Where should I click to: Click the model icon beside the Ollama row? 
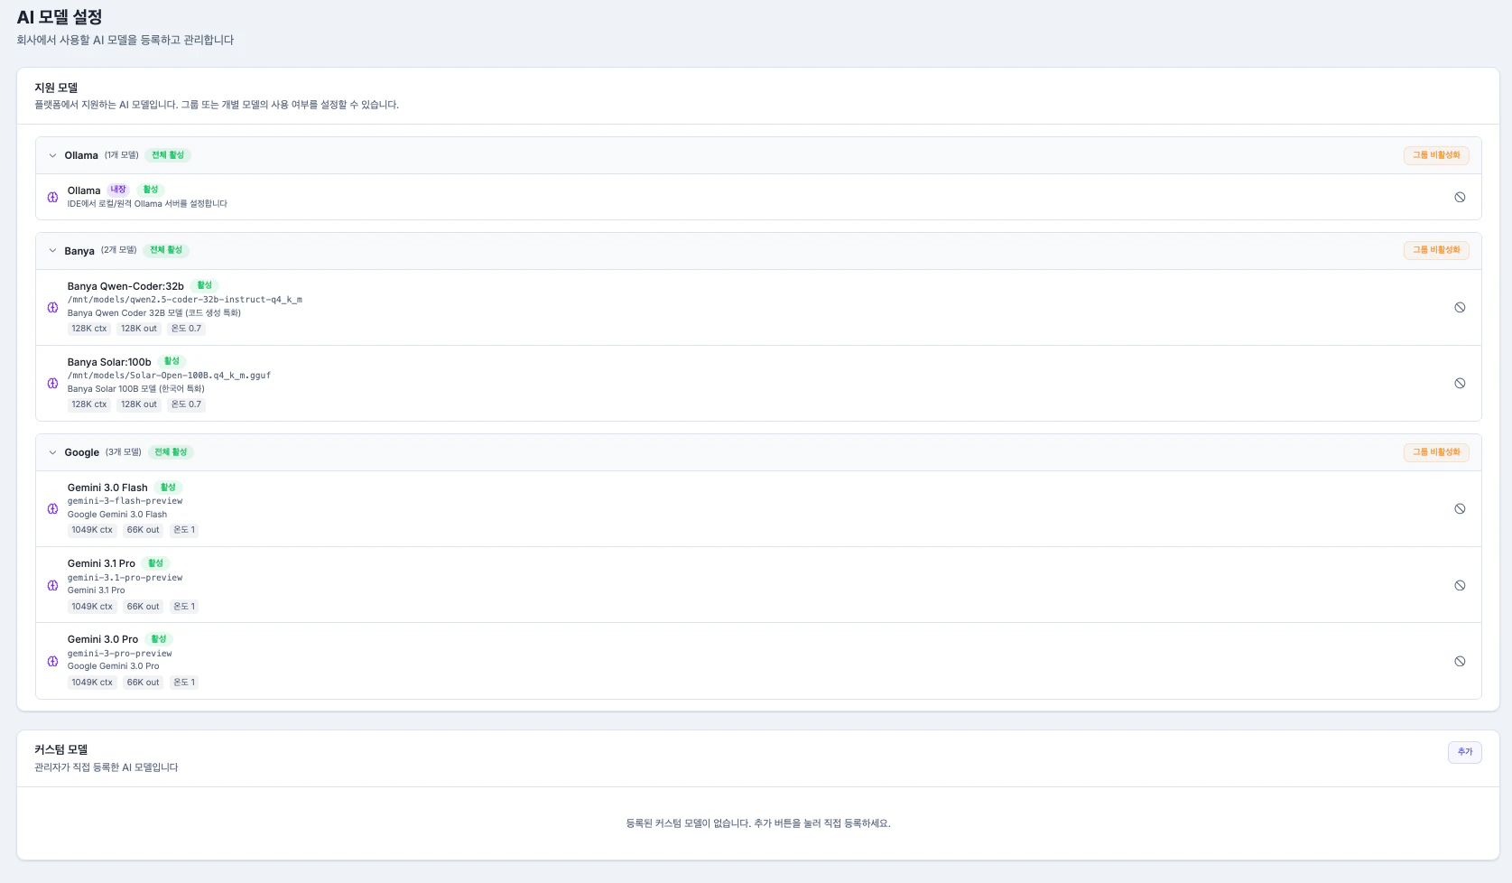coord(52,197)
